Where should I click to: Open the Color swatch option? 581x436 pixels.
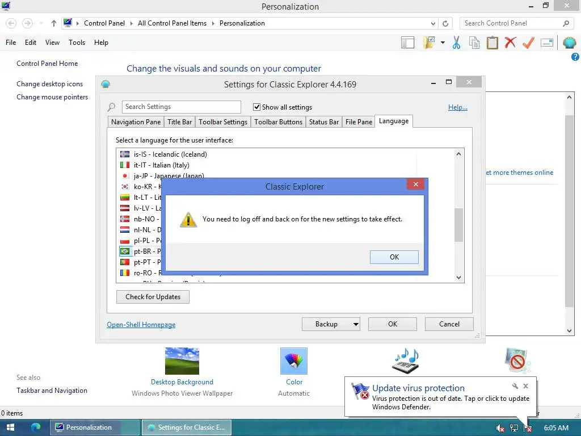click(x=294, y=360)
